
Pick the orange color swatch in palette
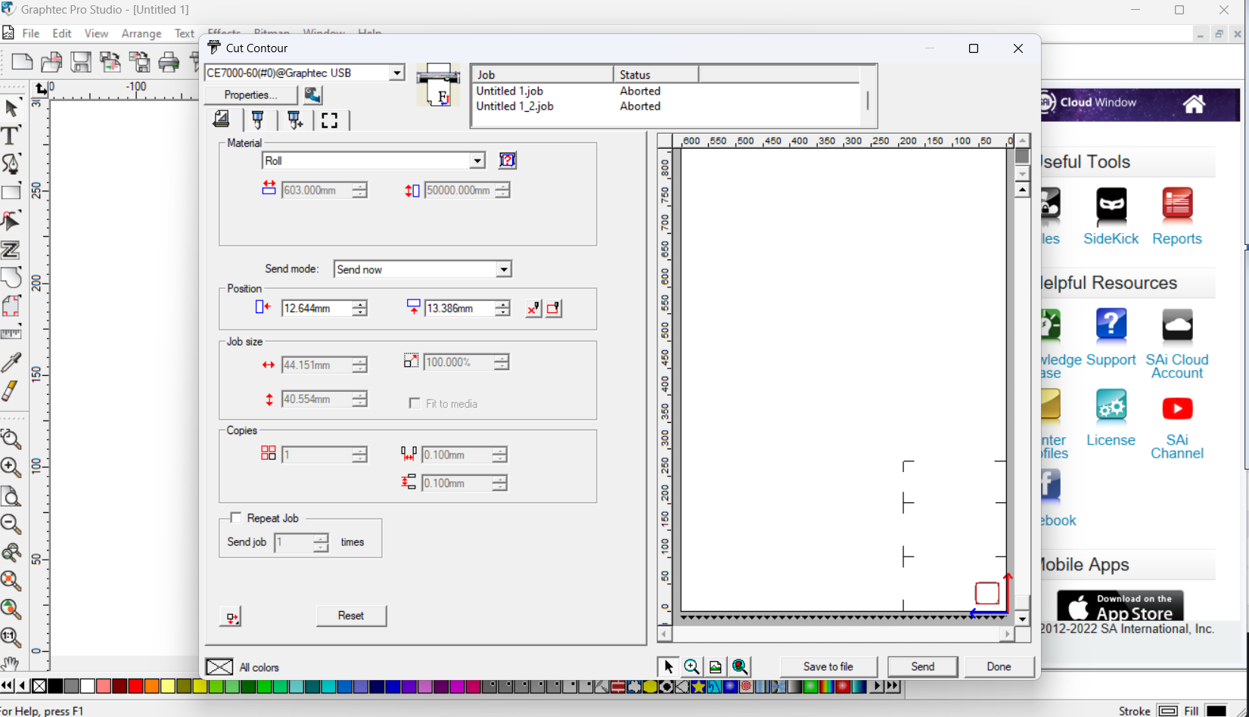tap(151, 686)
